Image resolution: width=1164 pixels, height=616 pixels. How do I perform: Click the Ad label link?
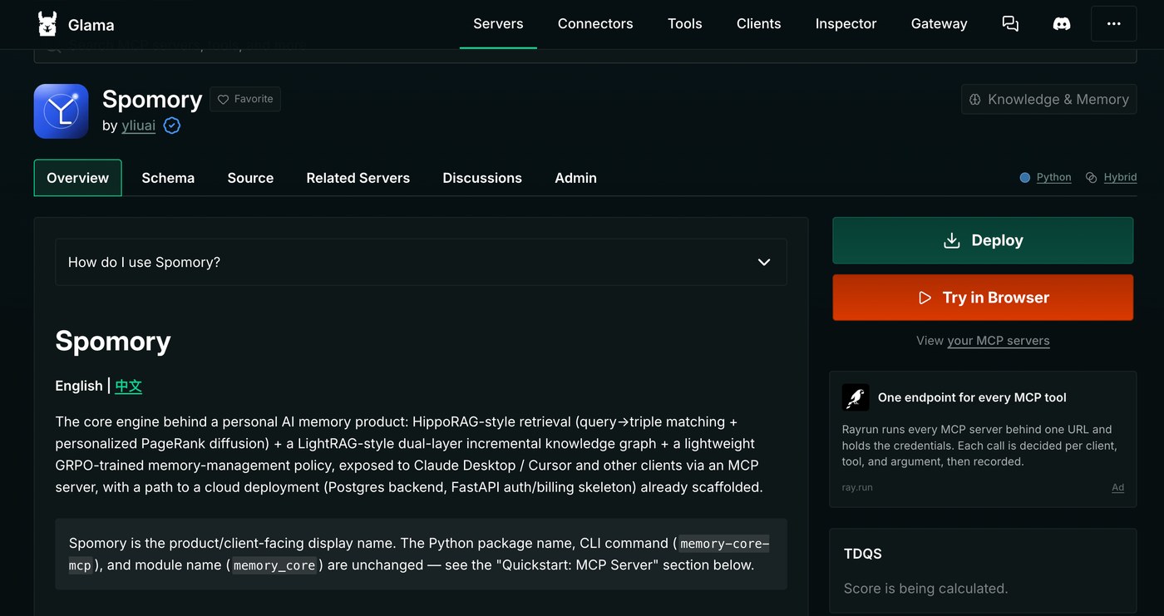(1117, 487)
